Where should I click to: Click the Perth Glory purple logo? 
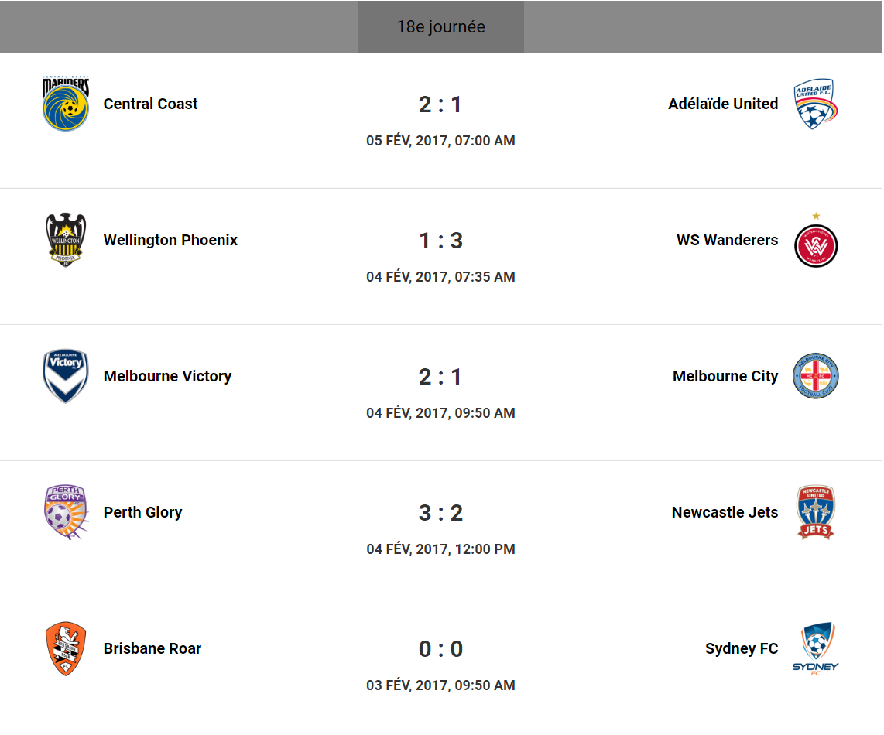66,512
